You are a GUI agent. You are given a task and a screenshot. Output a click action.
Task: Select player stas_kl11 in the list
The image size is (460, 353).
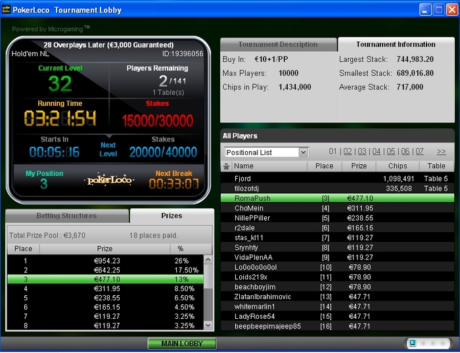[x=337, y=238]
